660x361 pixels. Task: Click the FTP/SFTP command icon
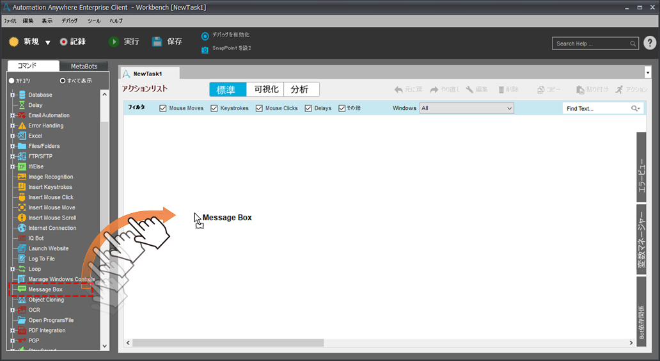pos(22,156)
